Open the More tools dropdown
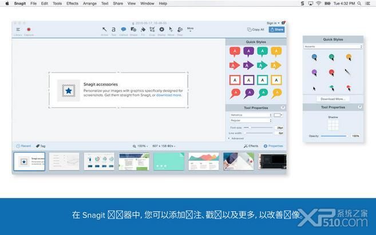This screenshot has width=376, height=235. tap(190, 30)
